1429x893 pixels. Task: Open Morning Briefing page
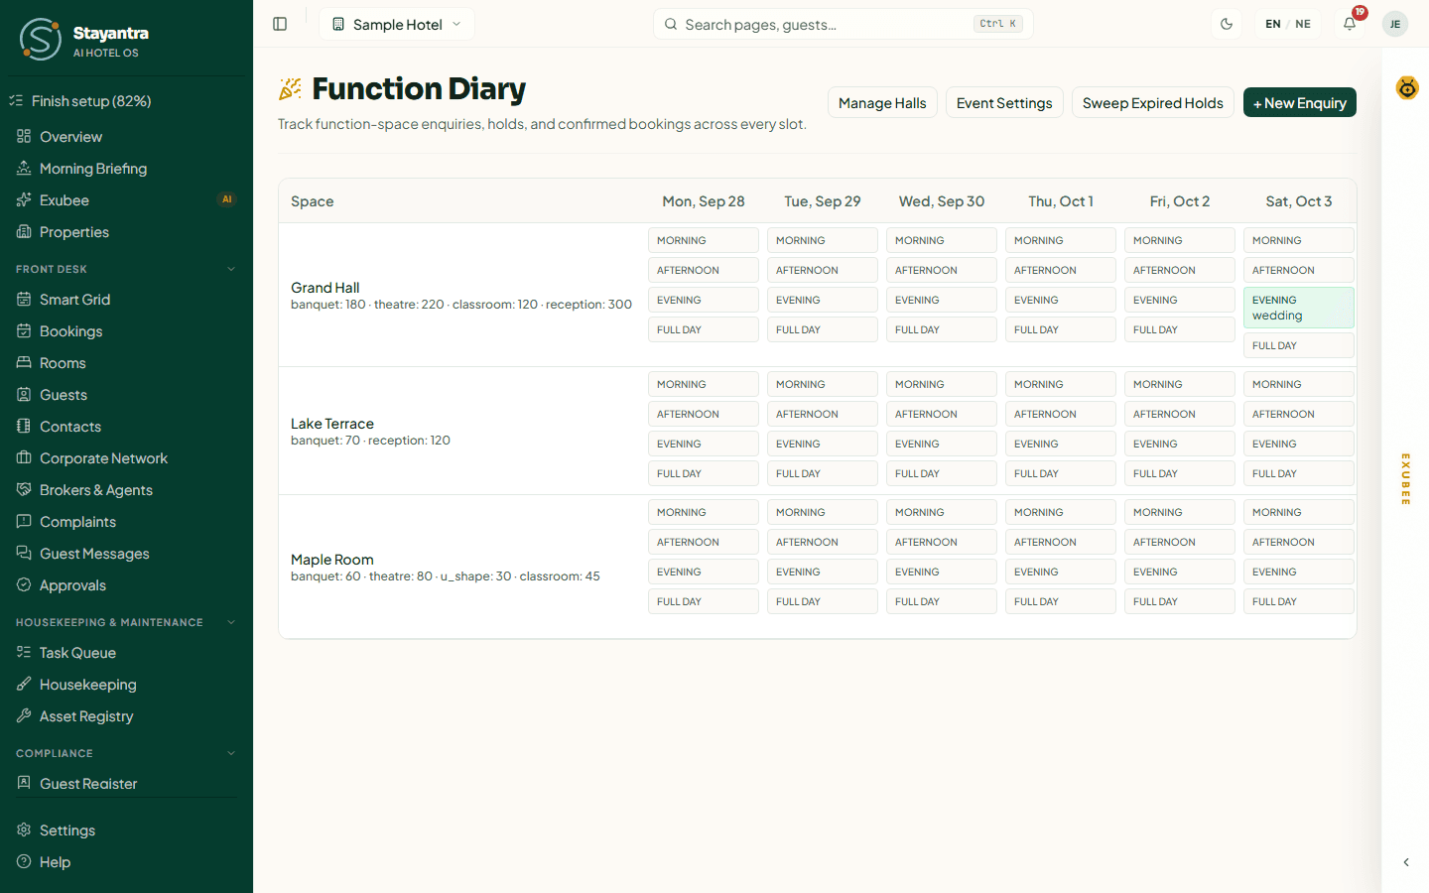(126, 169)
